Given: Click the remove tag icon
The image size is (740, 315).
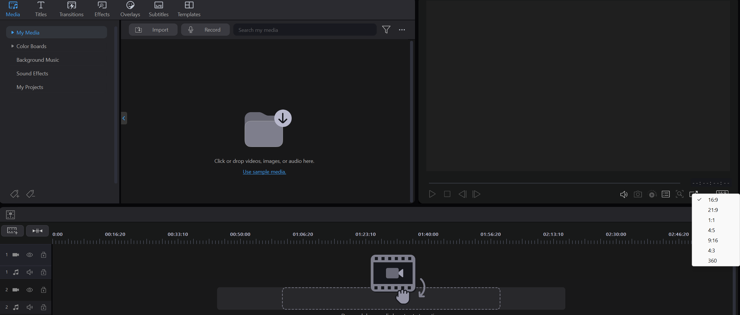Looking at the screenshot, I should pyautogui.click(x=30, y=194).
